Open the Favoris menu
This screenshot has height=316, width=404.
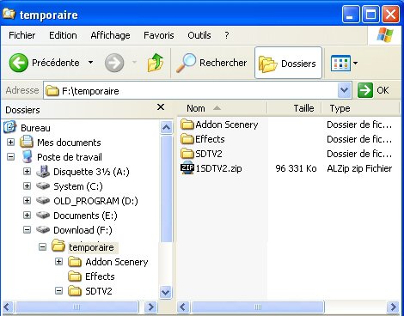coord(159,35)
